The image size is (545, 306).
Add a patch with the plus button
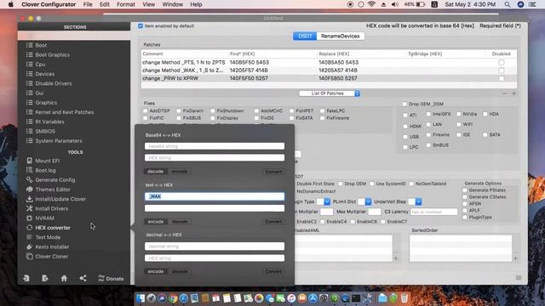point(513,93)
